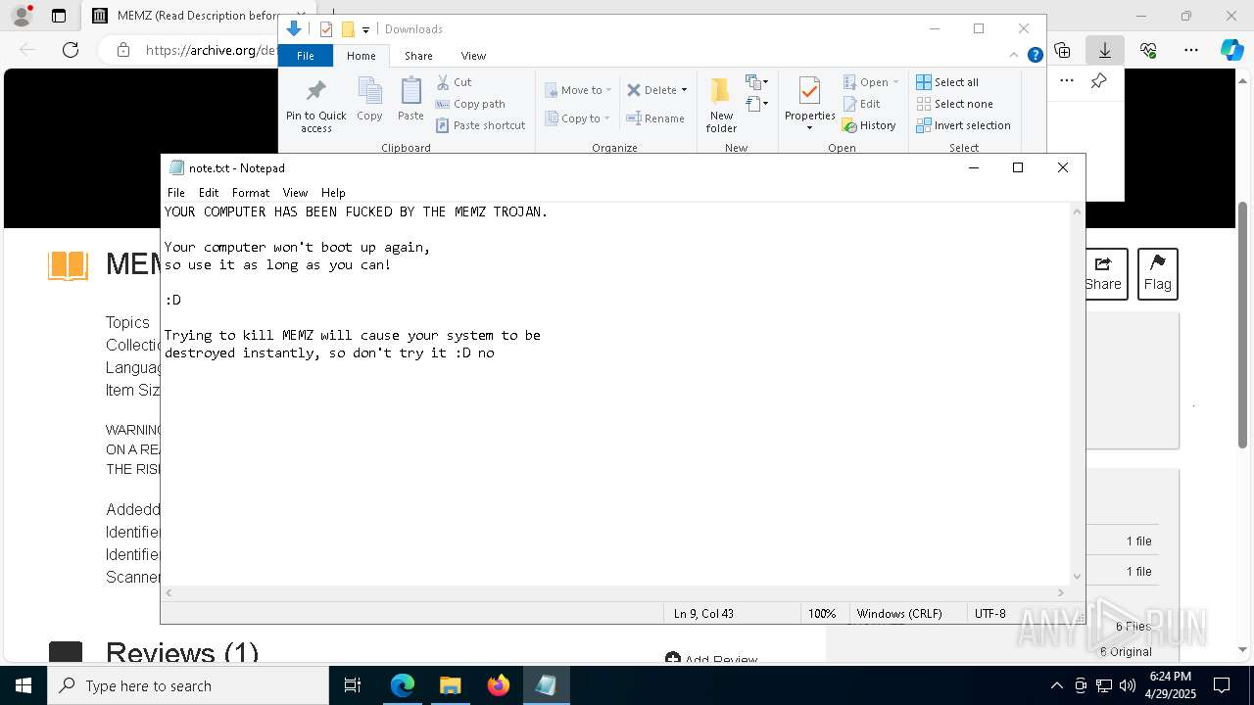This screenshot has height=705, width=1254.
Task: Click Notepad vertical scrollbar down arrow
Action: pos(1078,577)
